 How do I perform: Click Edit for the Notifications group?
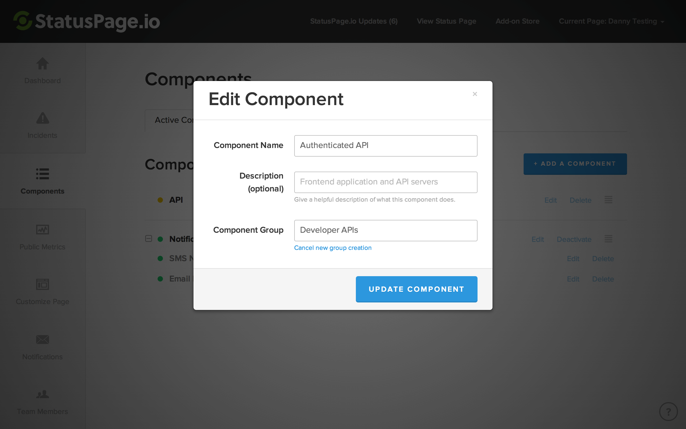click(538, 239)
